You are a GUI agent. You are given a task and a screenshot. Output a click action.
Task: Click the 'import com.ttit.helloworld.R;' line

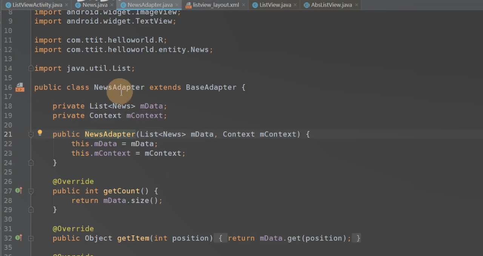101,40
